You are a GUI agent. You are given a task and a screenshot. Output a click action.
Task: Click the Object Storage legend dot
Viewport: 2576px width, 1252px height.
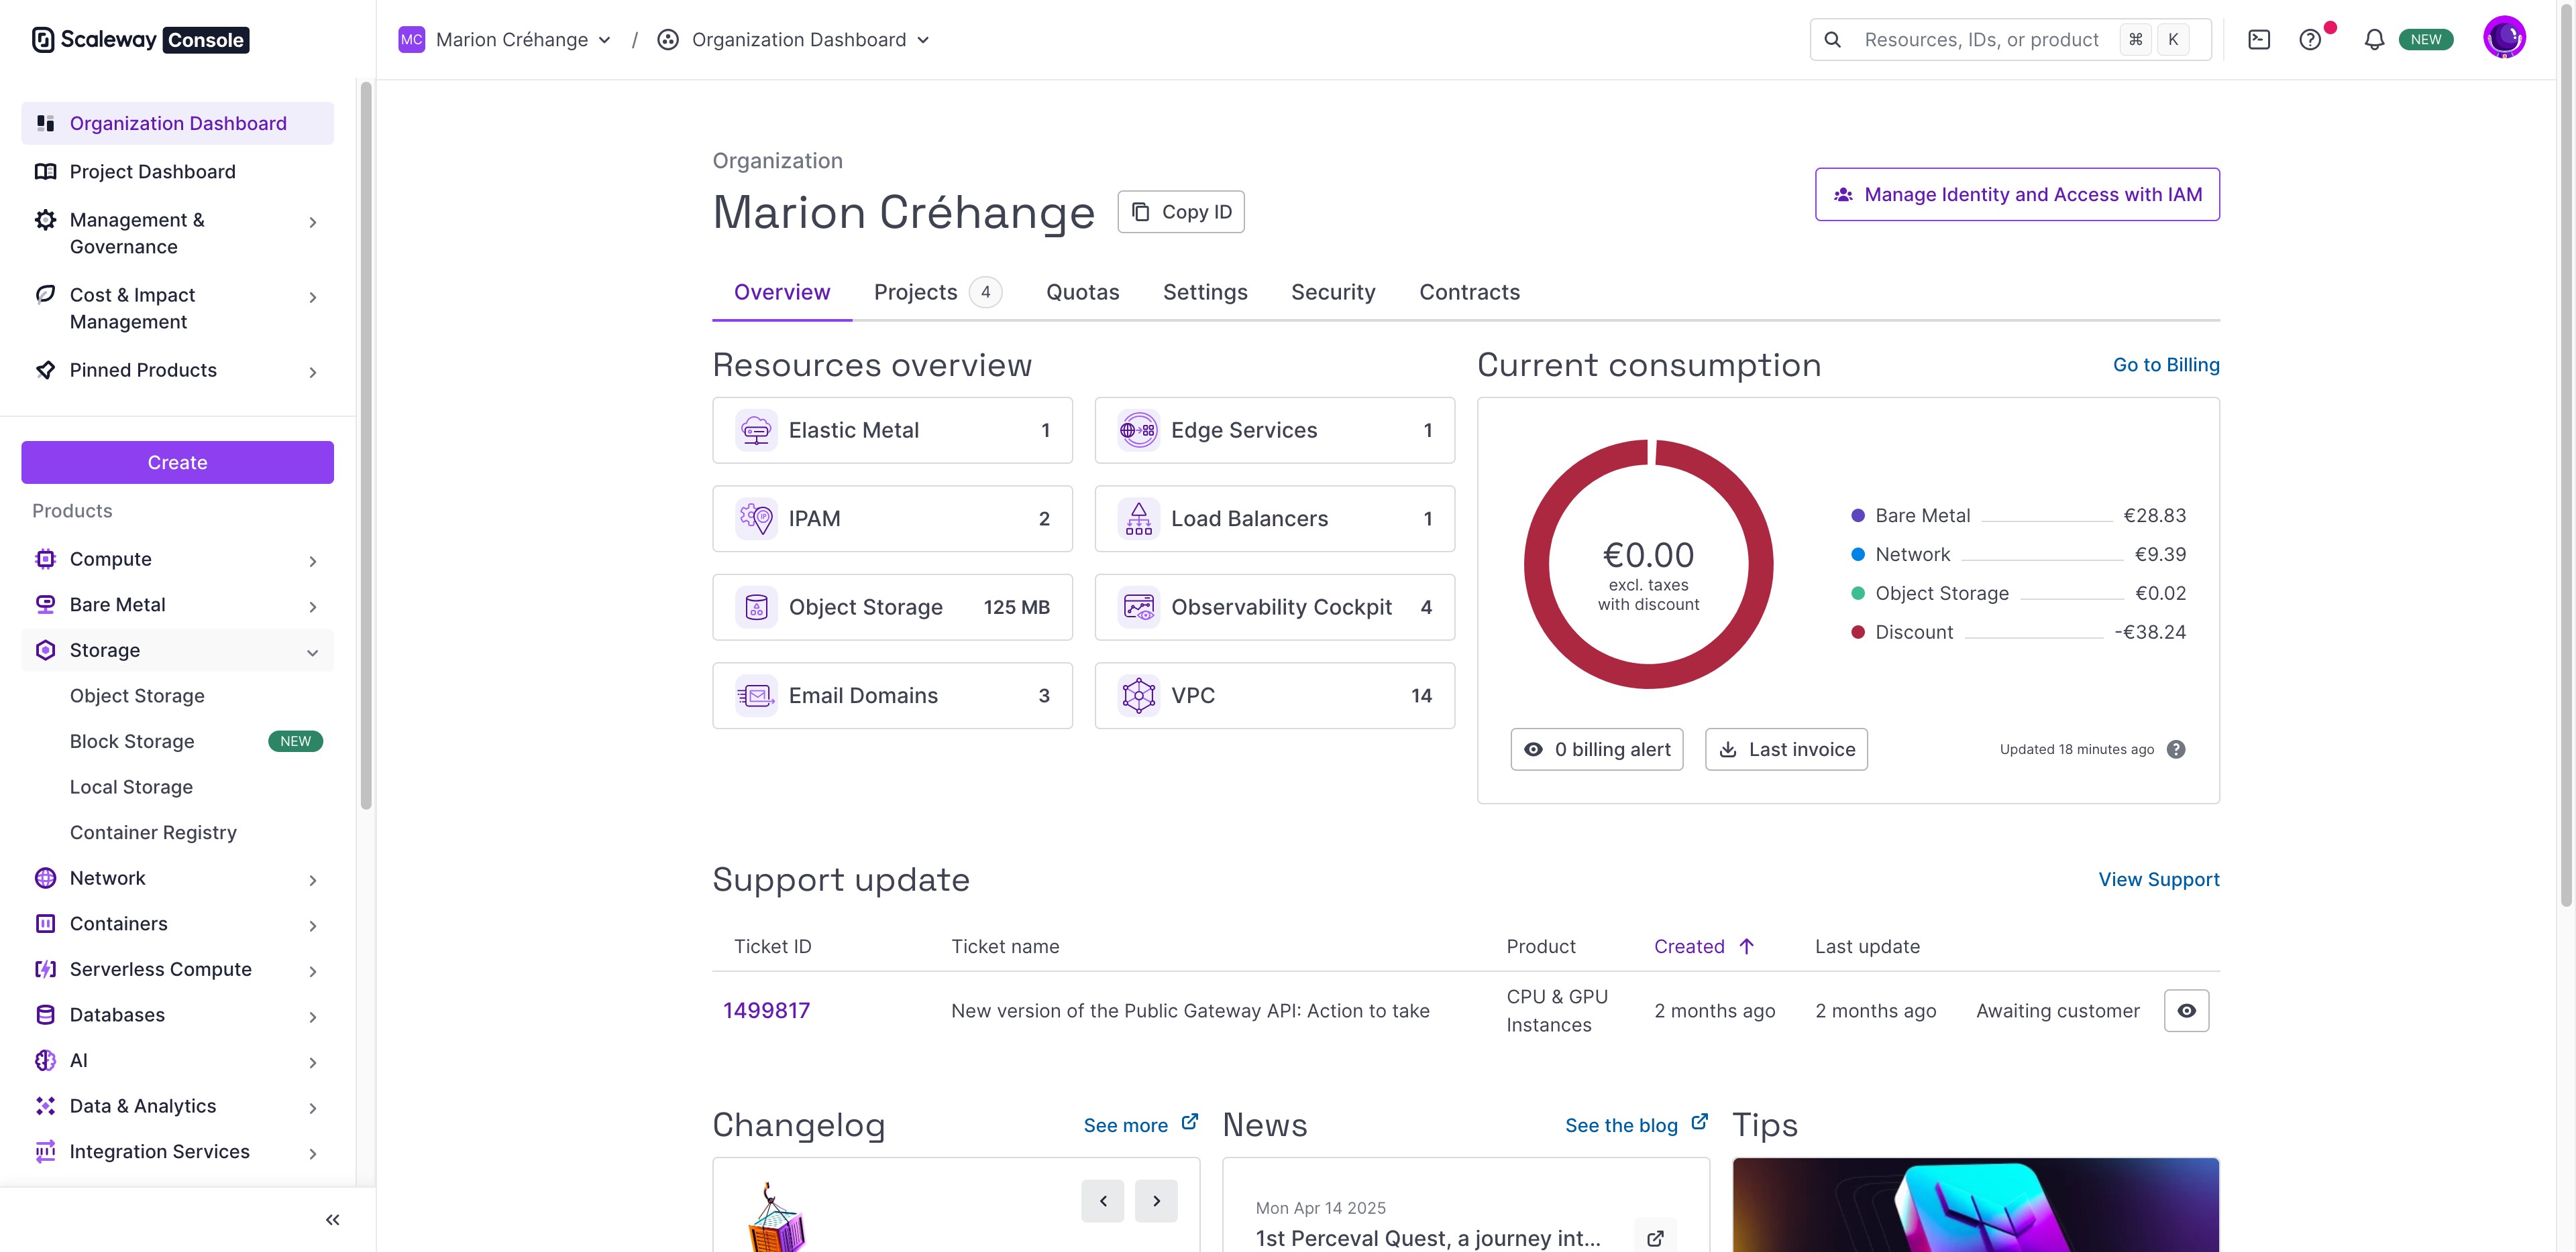1857,594
